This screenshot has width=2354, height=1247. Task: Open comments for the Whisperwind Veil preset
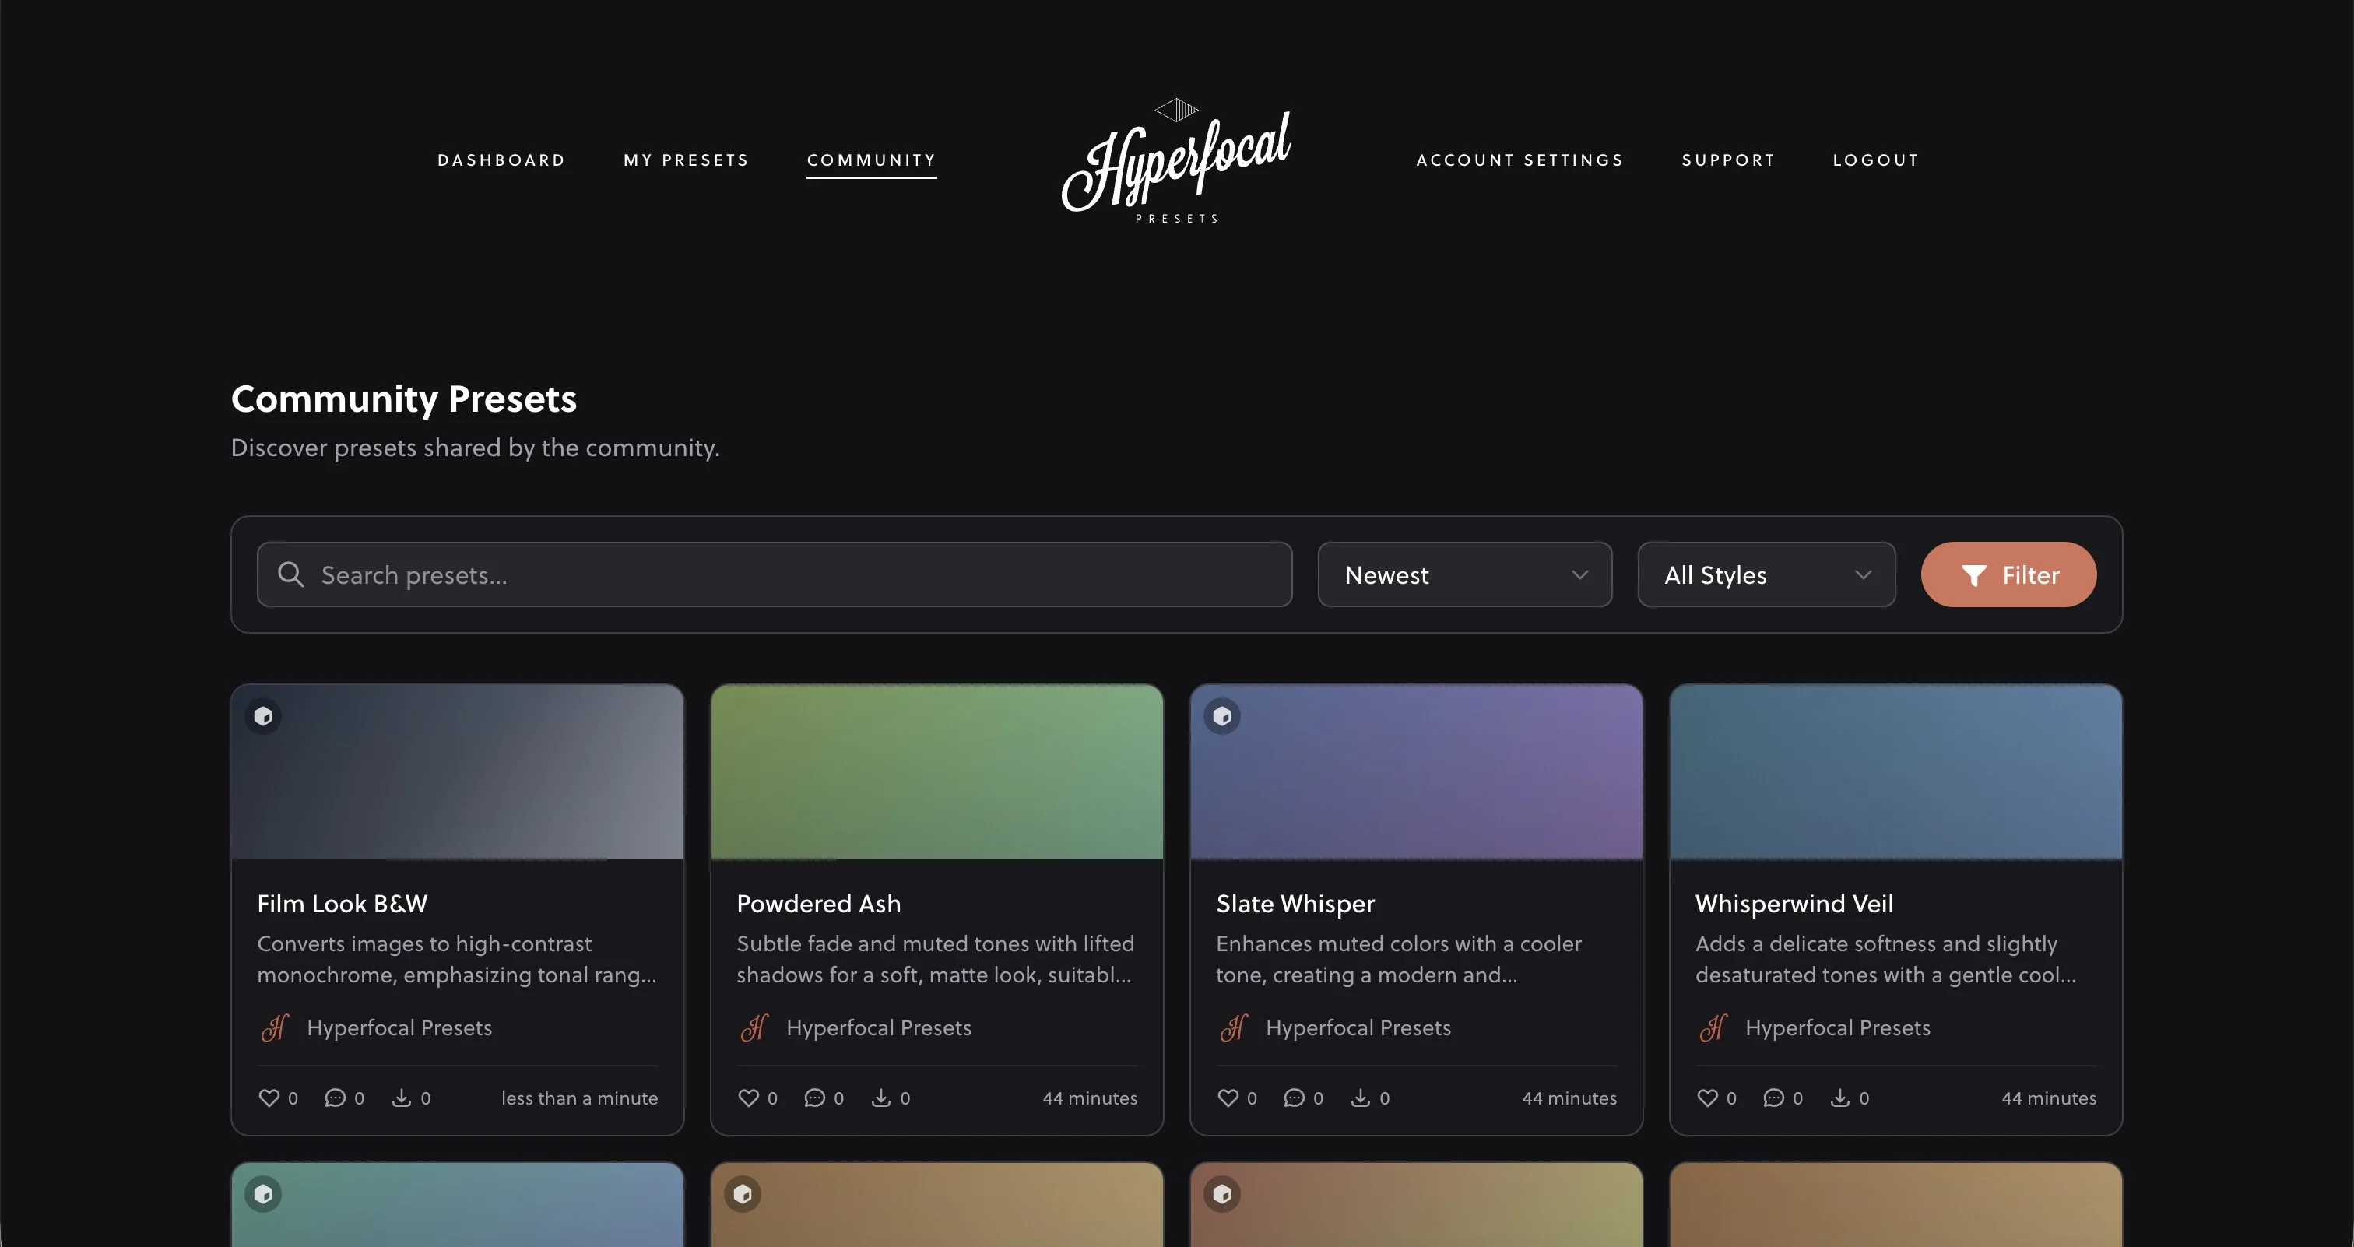pyautogui.click(x=1774, y=1098)
